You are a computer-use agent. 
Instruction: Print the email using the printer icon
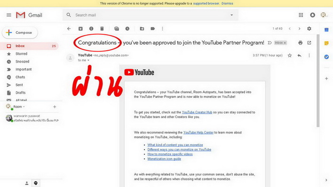[300, 43]
